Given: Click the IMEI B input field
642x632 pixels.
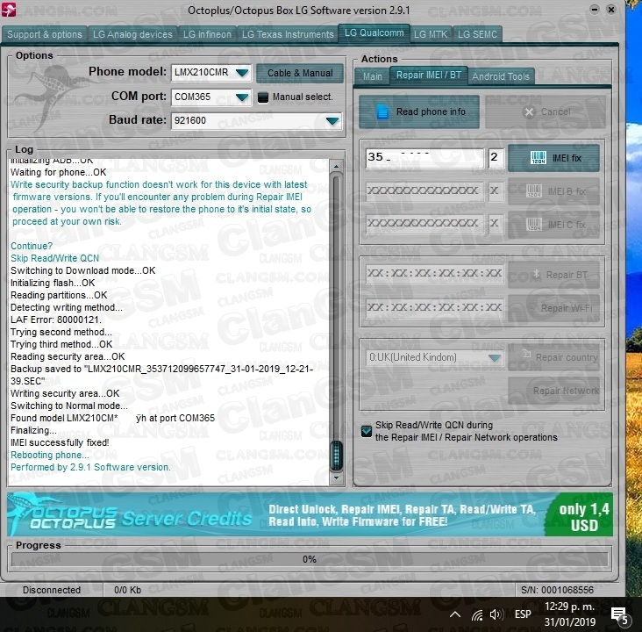Looking at the screenshot, I should (x=424, y=191).
